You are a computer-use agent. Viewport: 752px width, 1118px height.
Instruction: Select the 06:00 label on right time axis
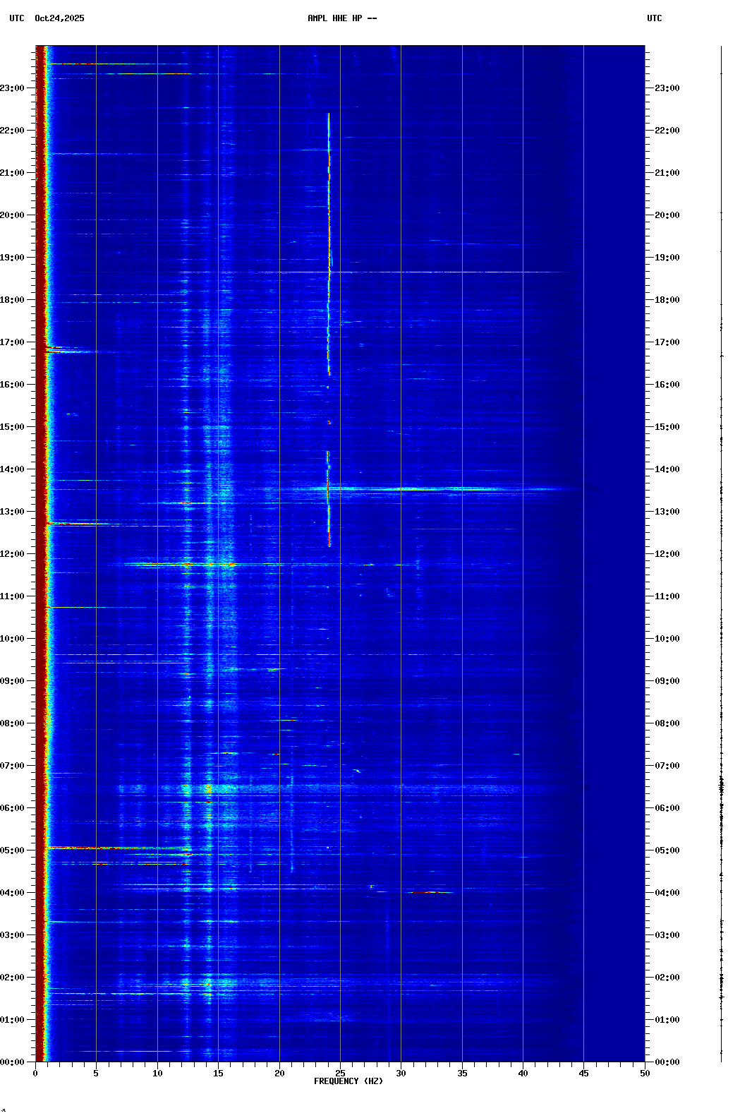(x=667, y=808)
